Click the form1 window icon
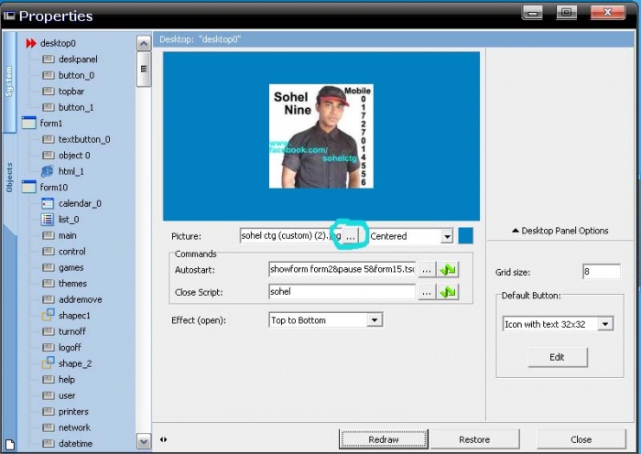 [x=28, y=123]
